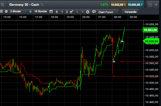The height and width of the screenshot is (106, 161).
Task: Click the 09:00 time axis label
Action: pos(133,17)
